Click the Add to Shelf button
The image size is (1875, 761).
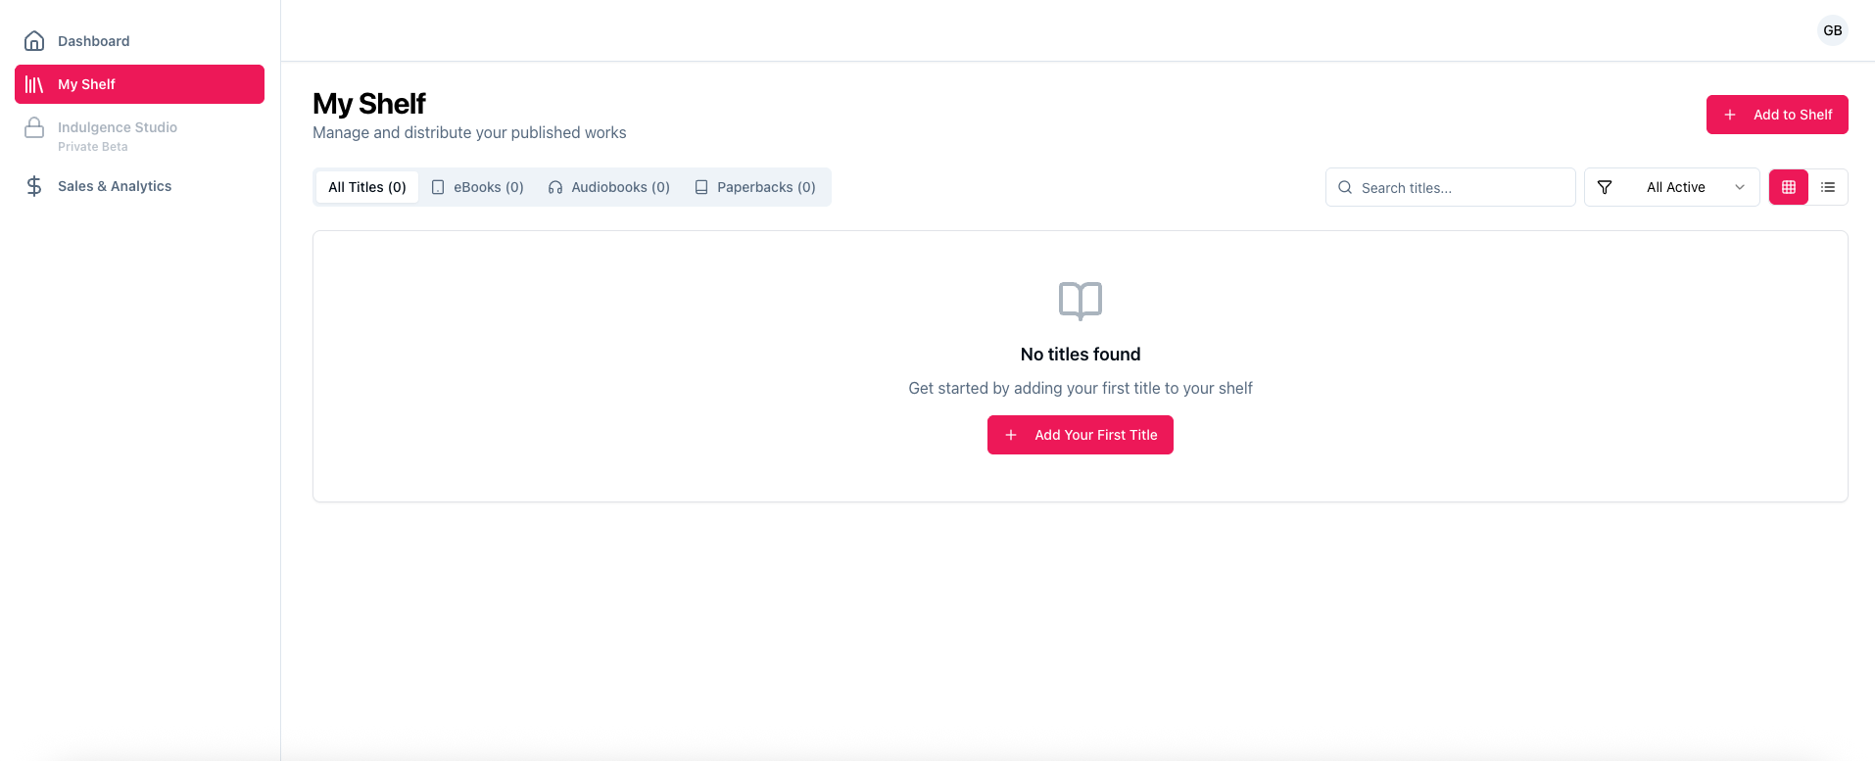coord(1777,115)
